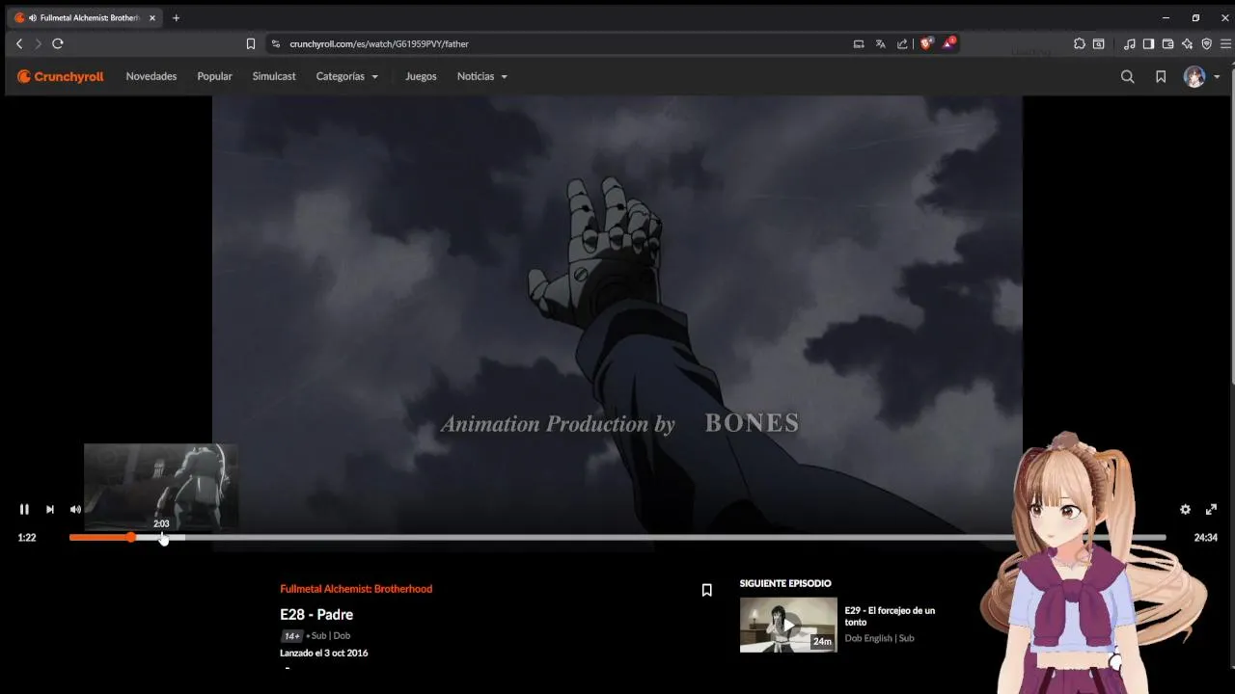Open the Fullmetal Alchemist: Brotherhood series link

tap(356, 589)
